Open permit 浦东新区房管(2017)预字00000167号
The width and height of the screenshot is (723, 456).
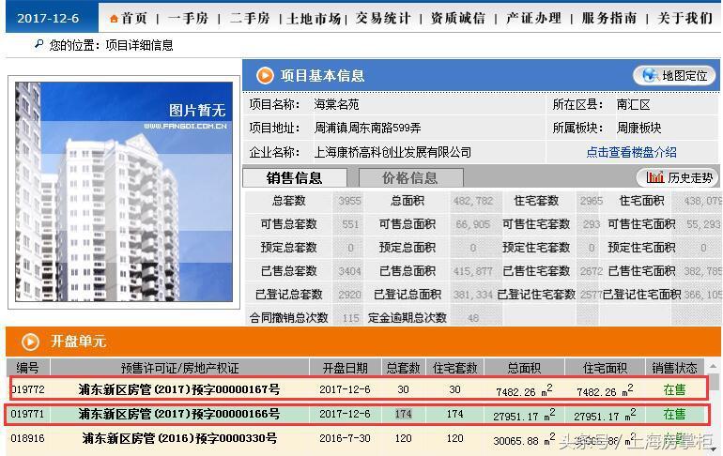[179, 389]
